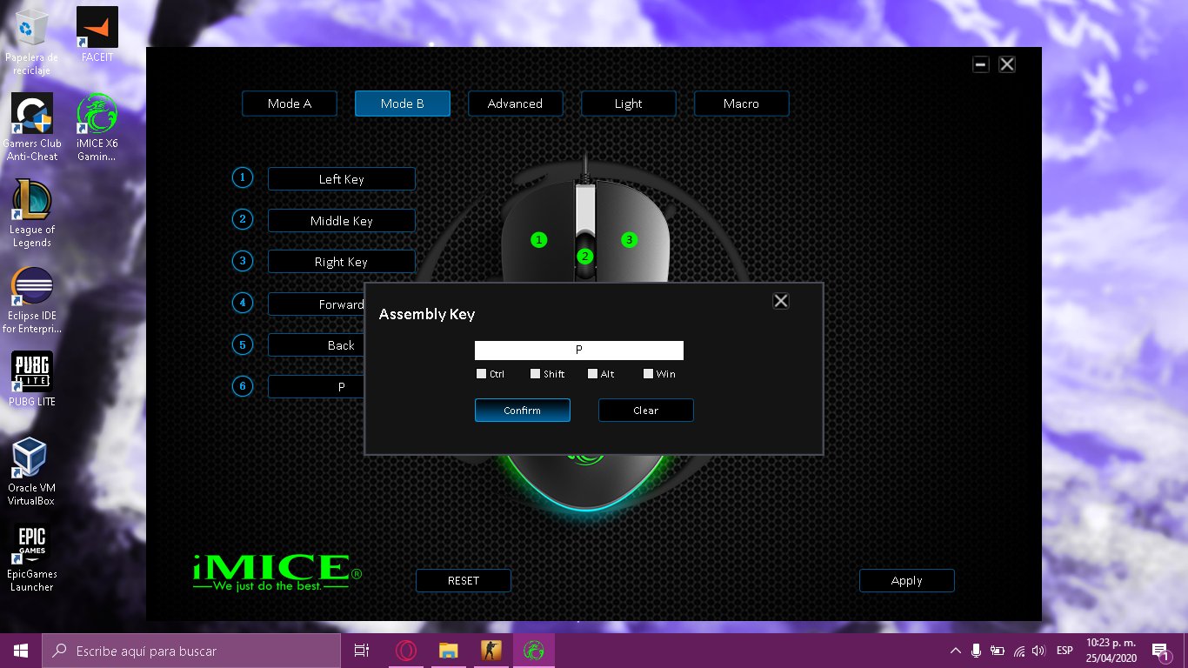Click the Forward key assignment button
This screenshot has height=668, width=1188.
click(x=317, y=304)
